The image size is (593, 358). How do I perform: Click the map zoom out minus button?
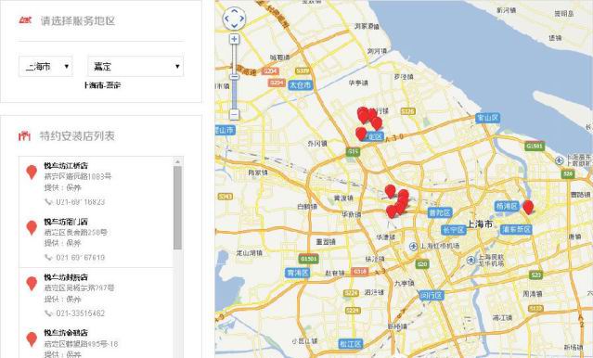point(235,115)
